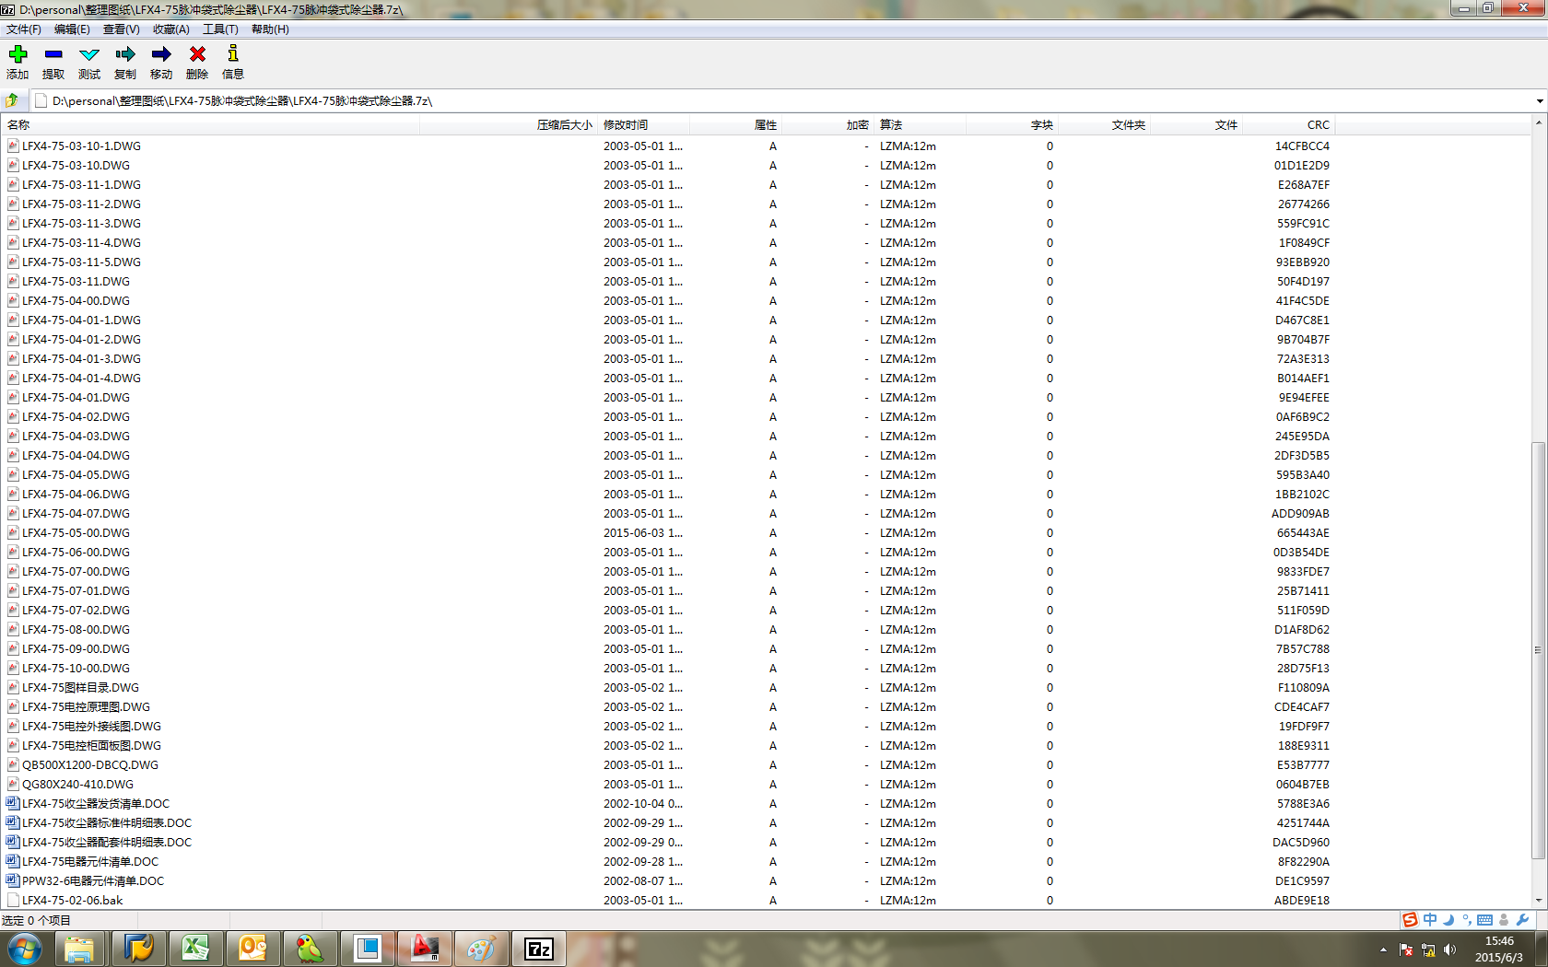Click into the archive path address field
This screenshot has width=1548, height=967.
point(783,101)
